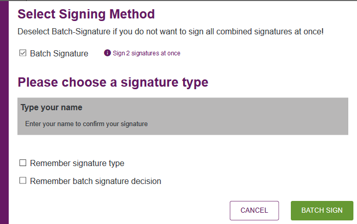Click the purple info icon beside Sign 2 signatures

[x=107, y=53]
